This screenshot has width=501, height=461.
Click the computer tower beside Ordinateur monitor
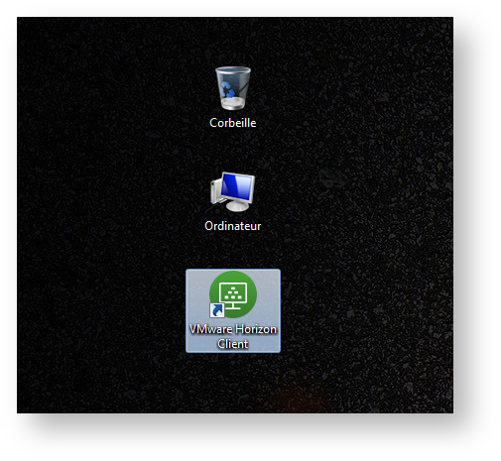point(216,191)
